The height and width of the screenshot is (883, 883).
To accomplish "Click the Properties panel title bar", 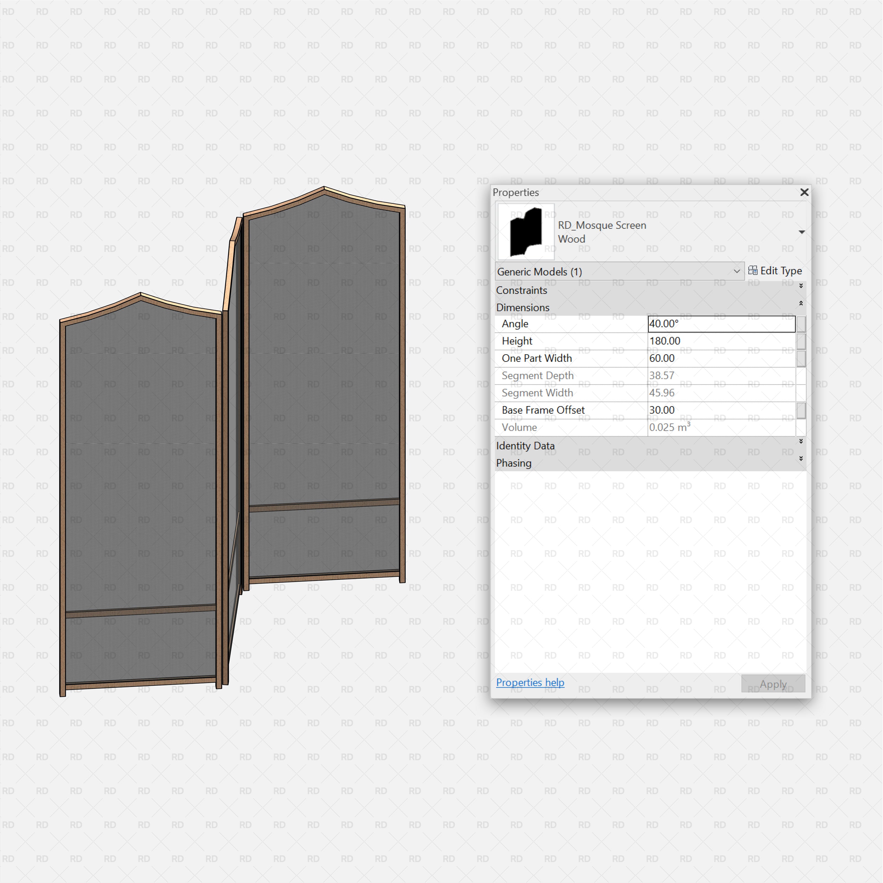I will [x=594, y=192].
